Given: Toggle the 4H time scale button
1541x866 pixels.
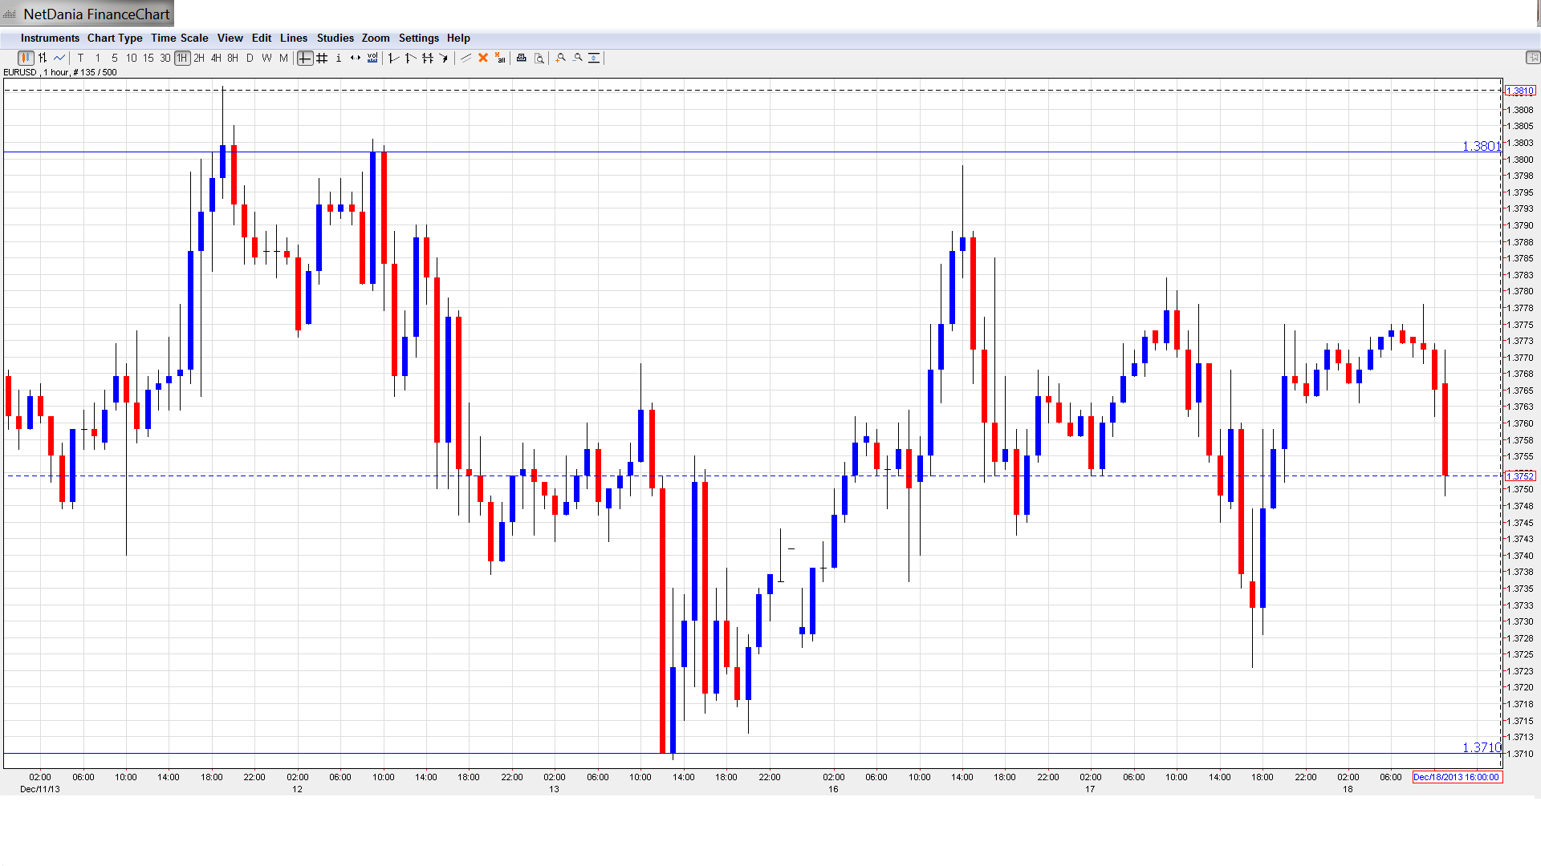Looking at the screenshot, I should (216, 58).
